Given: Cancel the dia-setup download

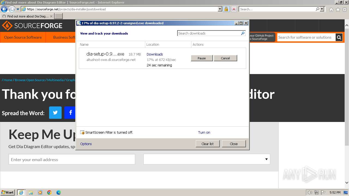Looking at the screenshot, I should tap(225, 58).
